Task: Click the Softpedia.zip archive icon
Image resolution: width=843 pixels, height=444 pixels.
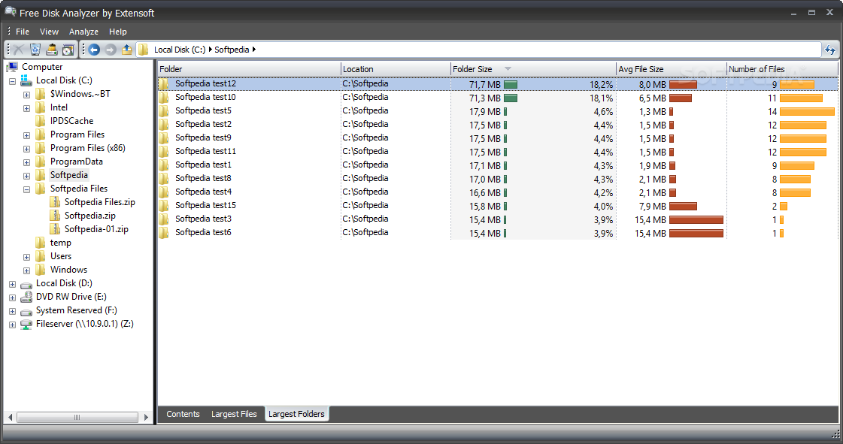Action: pyautogui.click(x=55, y=216)
